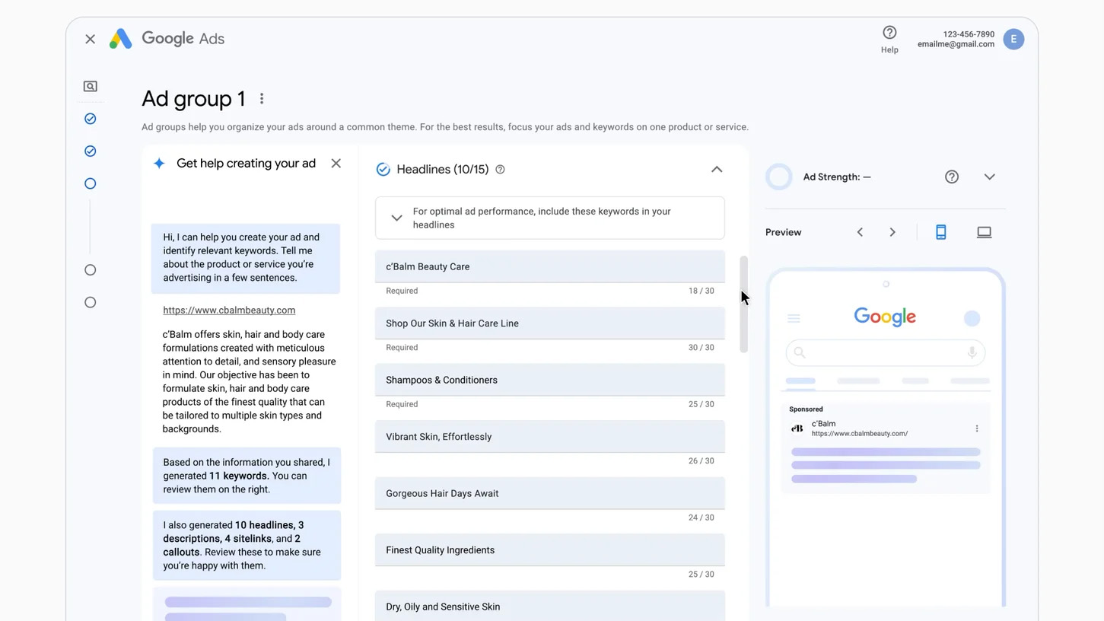The height and width of the screenshot is (621, 1104).
Task: Click the headlines panel vertical scrollbar
Action: (x=744, y=304)
